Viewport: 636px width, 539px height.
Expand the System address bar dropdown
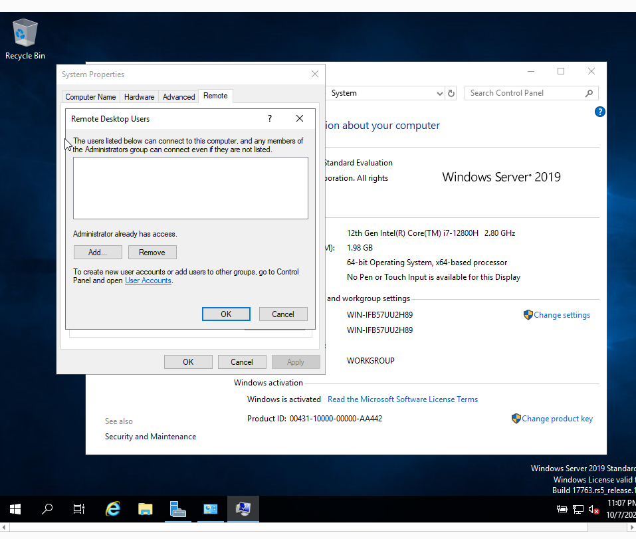click(439, 93)
